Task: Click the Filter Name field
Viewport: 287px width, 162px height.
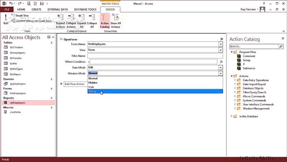Action: (155, 56)
